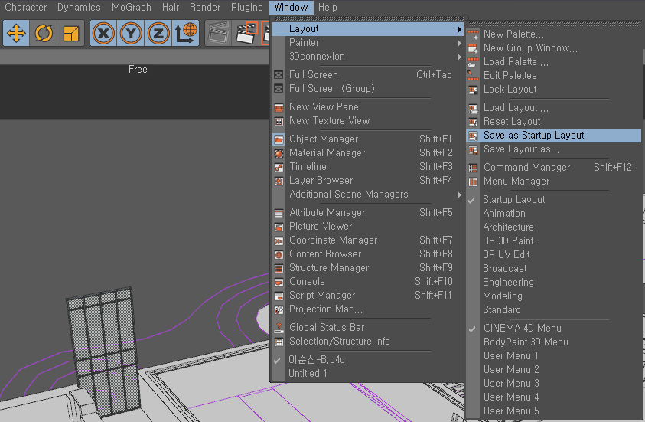Viewport: 645px width, 422px height.
Task: Toggle world coordinate system icon
Action: (x=185, y=33)
